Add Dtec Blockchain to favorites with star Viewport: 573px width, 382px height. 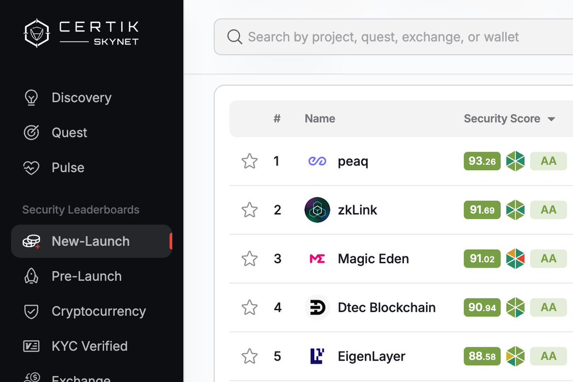(x=249, y=308)
